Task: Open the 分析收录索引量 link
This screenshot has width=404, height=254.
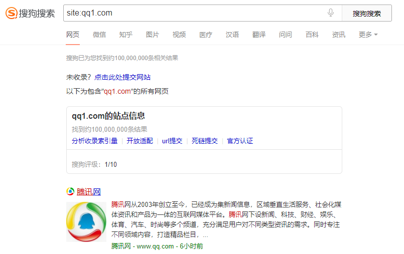Action: tap(94, 141)
